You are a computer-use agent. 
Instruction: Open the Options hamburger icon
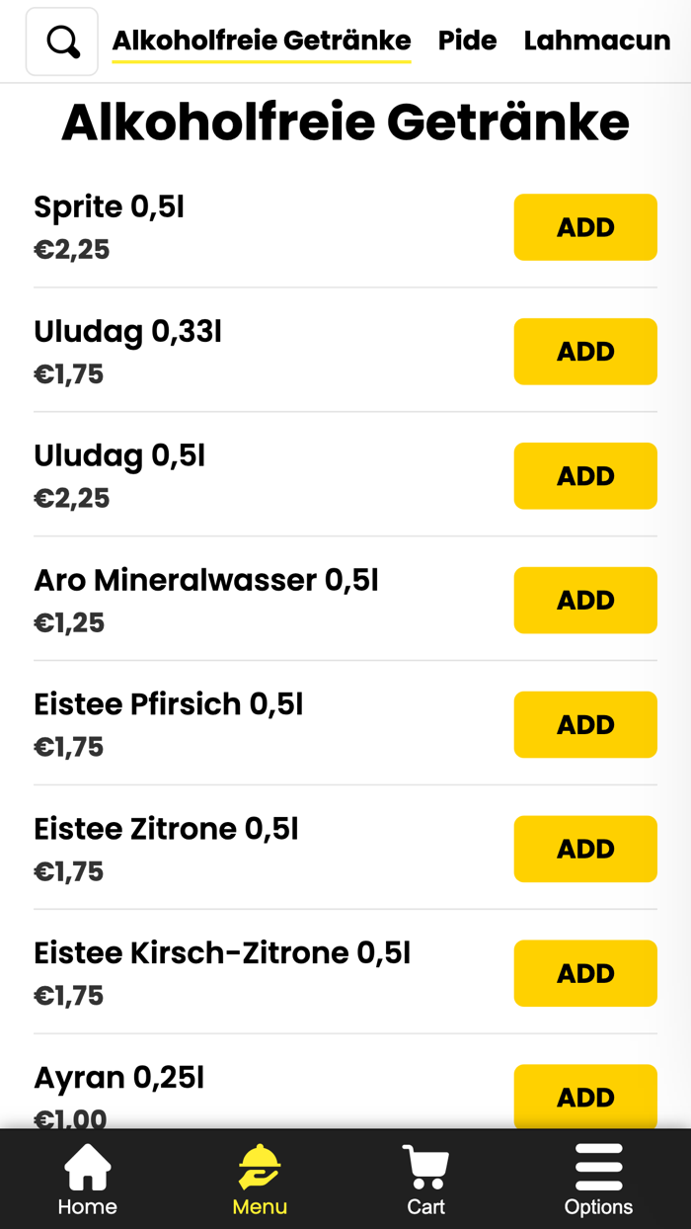[598, 1168]
